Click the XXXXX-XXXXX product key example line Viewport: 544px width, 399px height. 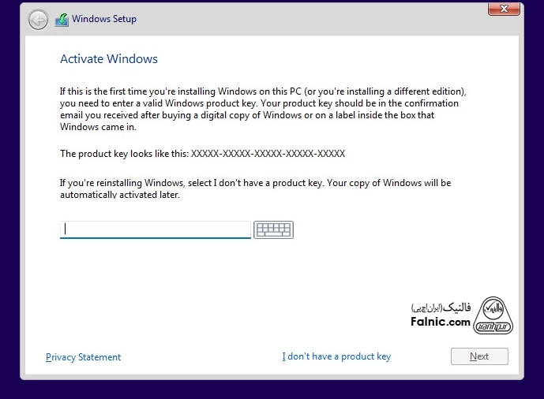202,154
